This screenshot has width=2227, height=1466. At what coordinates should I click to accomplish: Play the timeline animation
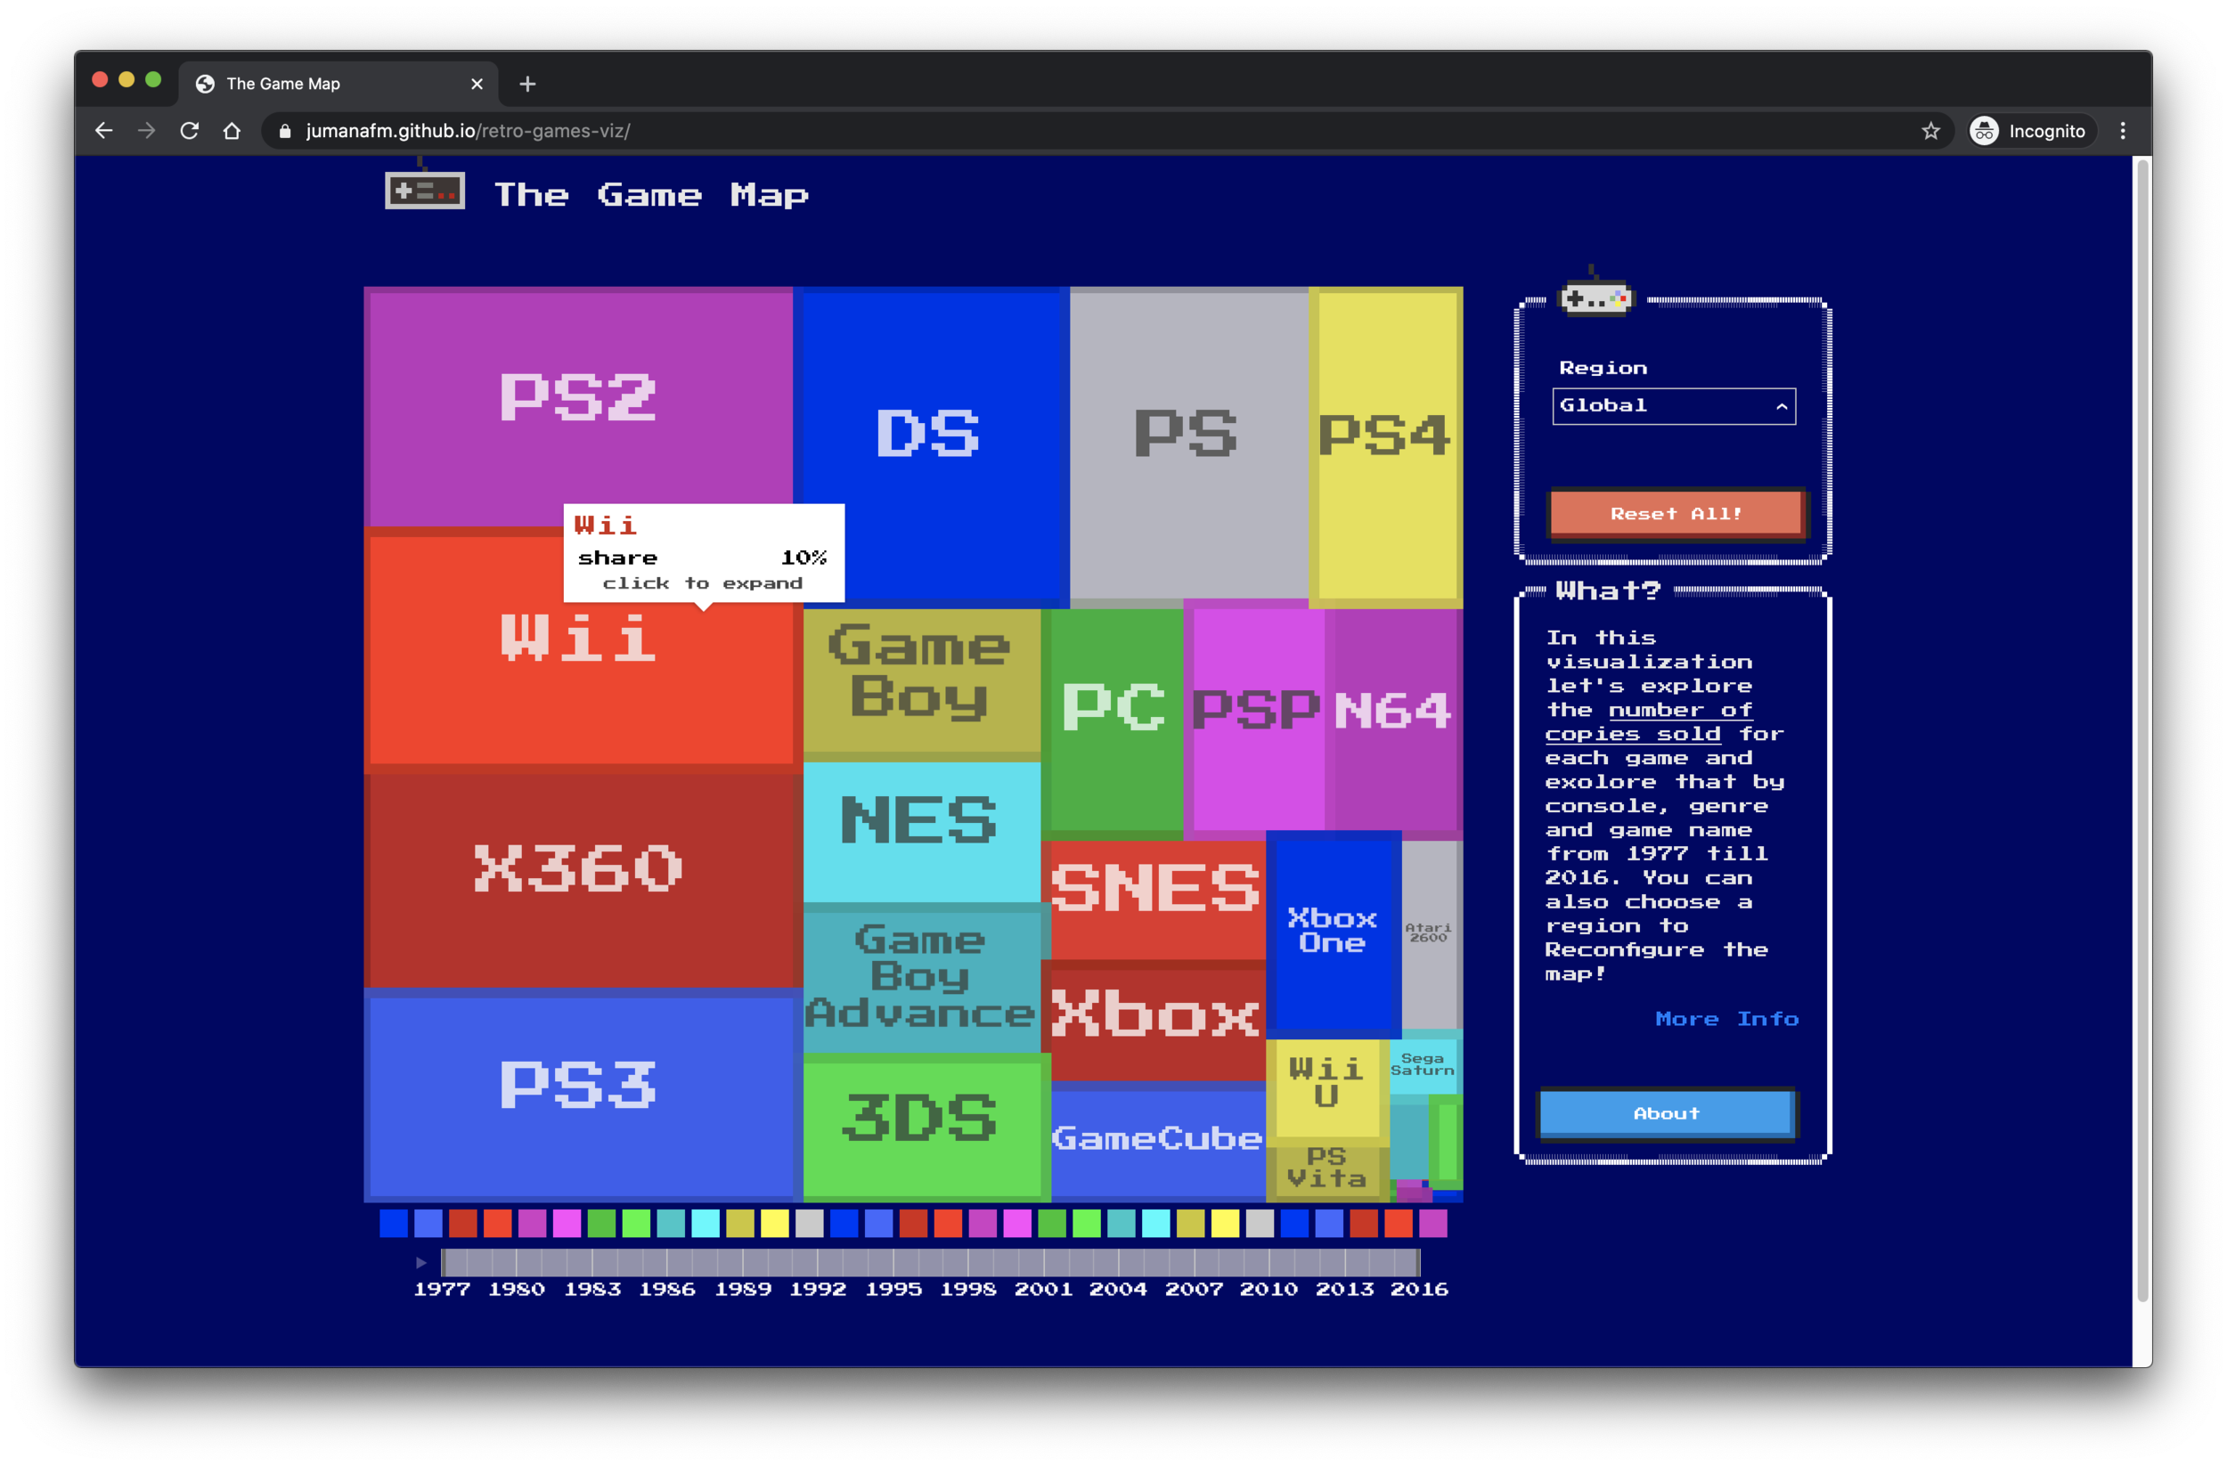pos(421,1263)
